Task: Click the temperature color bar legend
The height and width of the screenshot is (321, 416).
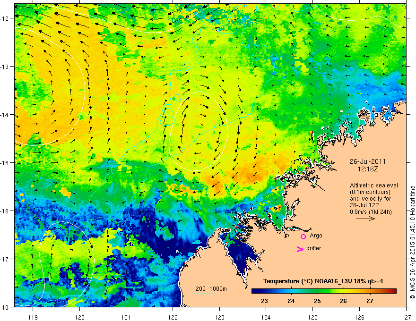Action: (x=324, y=291)
